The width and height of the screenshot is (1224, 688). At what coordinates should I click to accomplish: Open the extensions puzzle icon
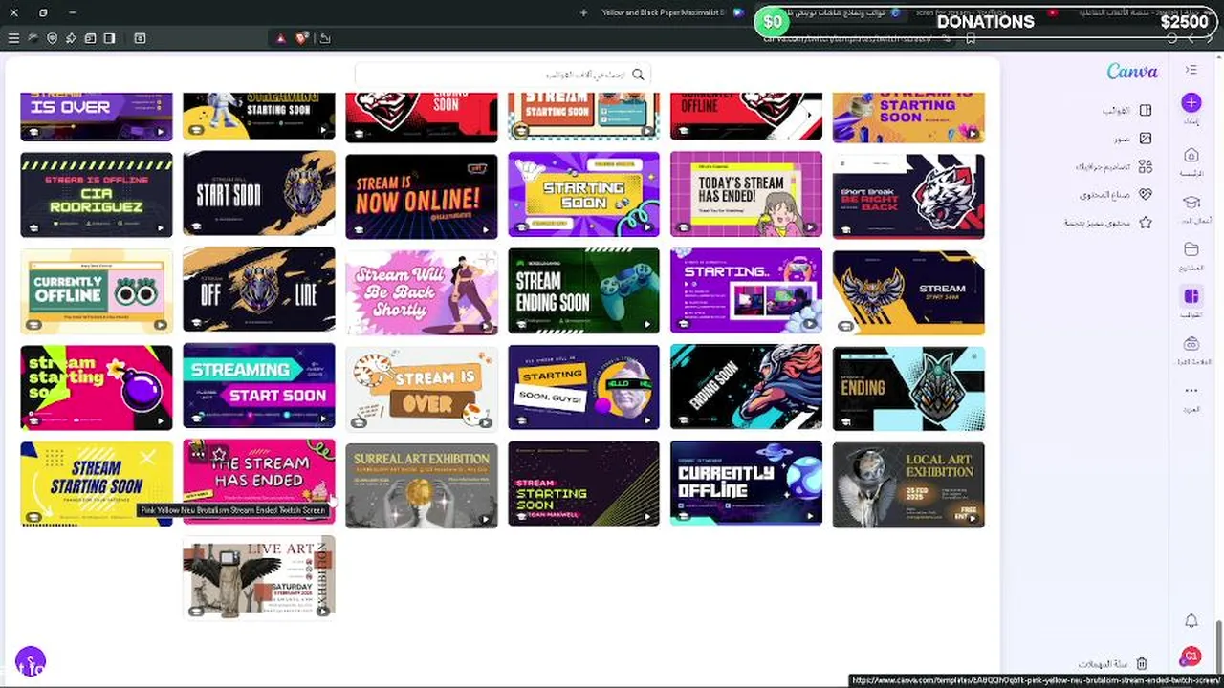[71, 38]
